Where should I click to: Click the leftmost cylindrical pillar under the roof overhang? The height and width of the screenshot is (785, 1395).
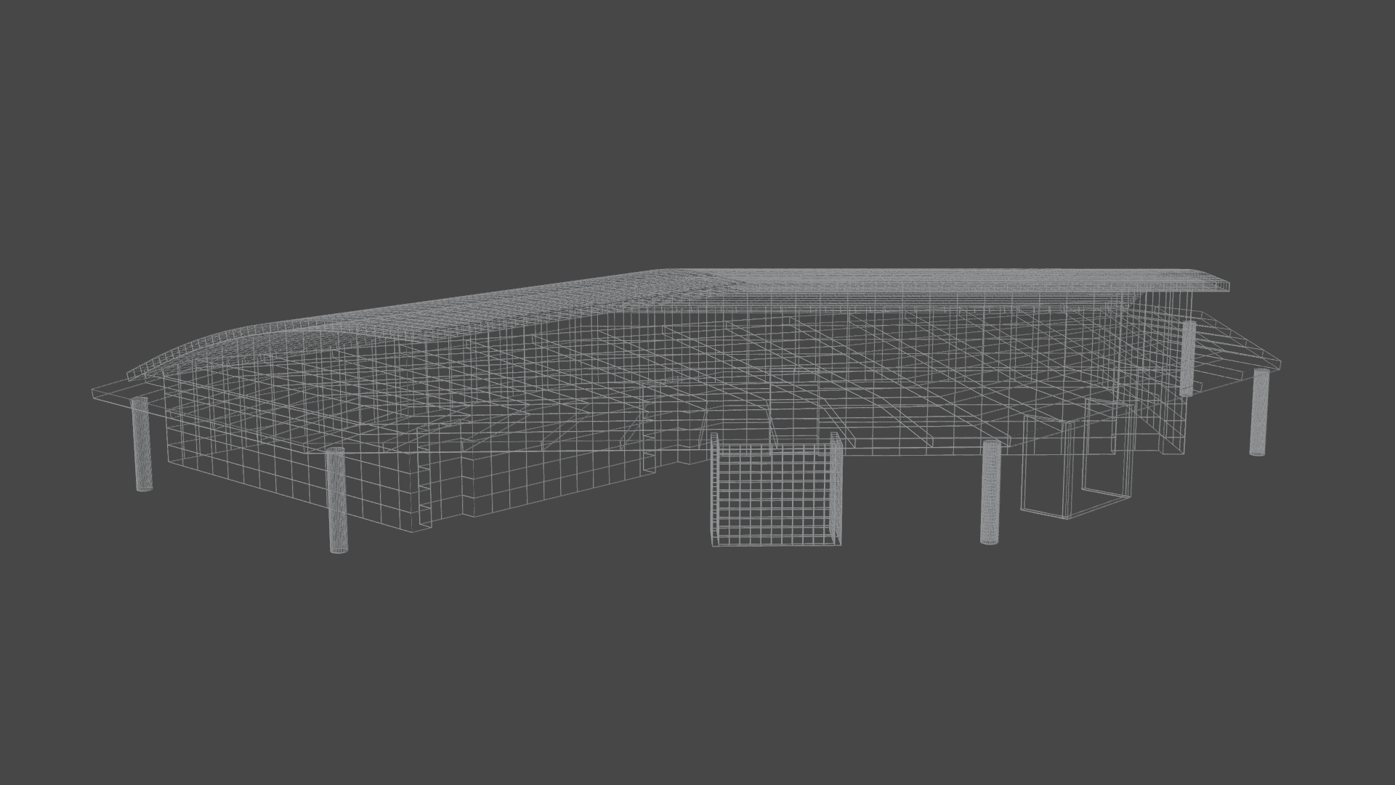coord(140,443)
